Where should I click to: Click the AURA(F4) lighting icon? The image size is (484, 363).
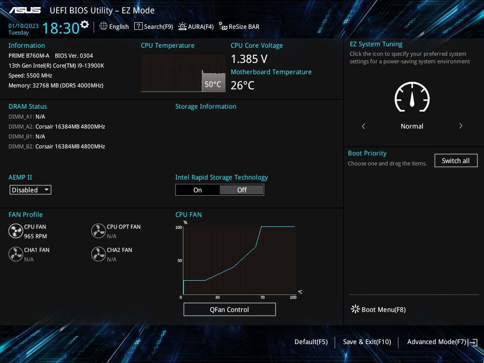coord(182,26)
